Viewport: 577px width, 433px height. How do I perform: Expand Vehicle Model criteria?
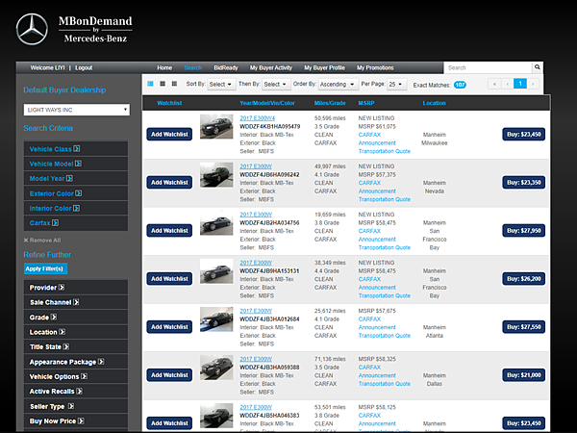[x=76, y=164]
